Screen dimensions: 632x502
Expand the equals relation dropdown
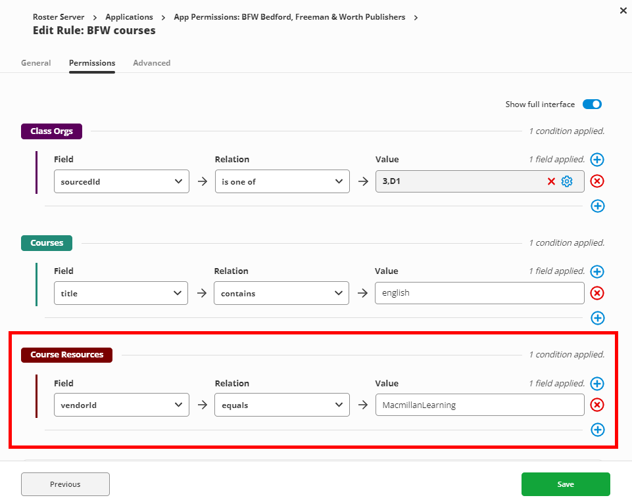[281, 405]
